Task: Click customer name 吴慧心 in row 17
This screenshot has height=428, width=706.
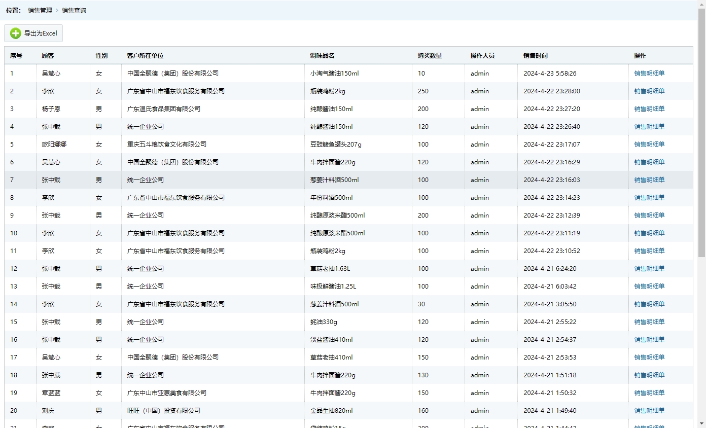Action: point(51,358)
